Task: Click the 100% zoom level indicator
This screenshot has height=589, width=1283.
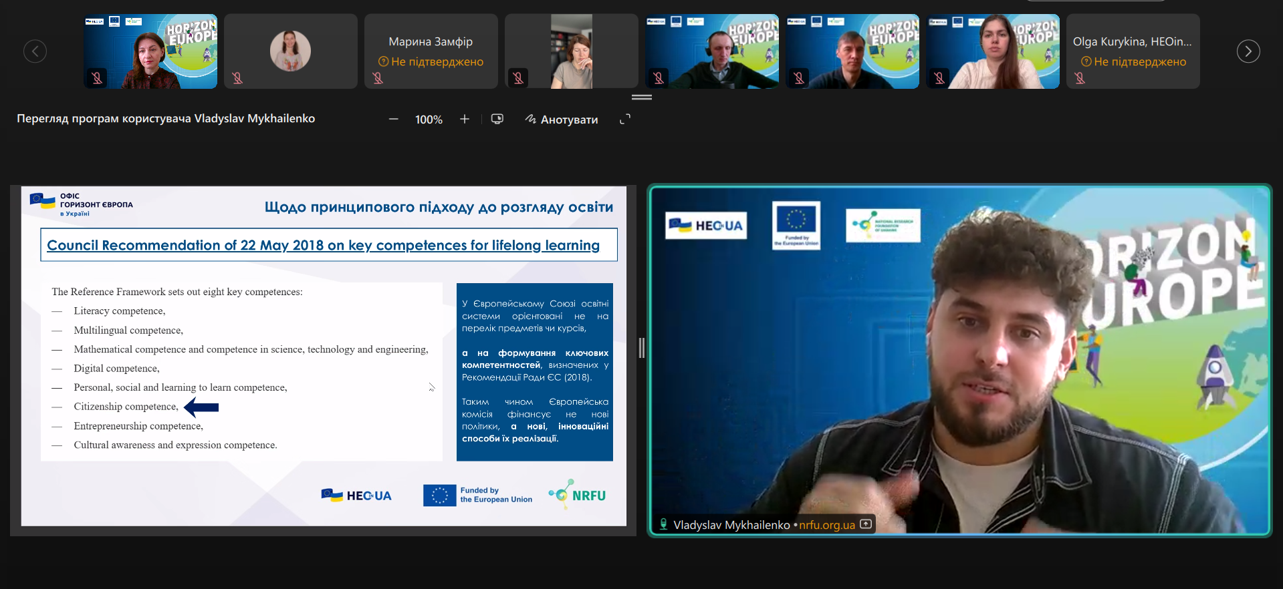Action: [429, 120]
